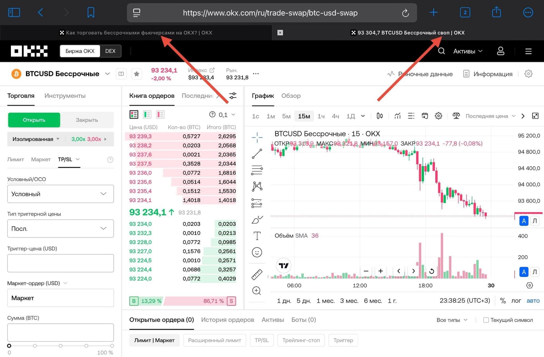Open order book filter settings icon
The height and width of the screenshot is (357, 544).
(x=233, y=96)
